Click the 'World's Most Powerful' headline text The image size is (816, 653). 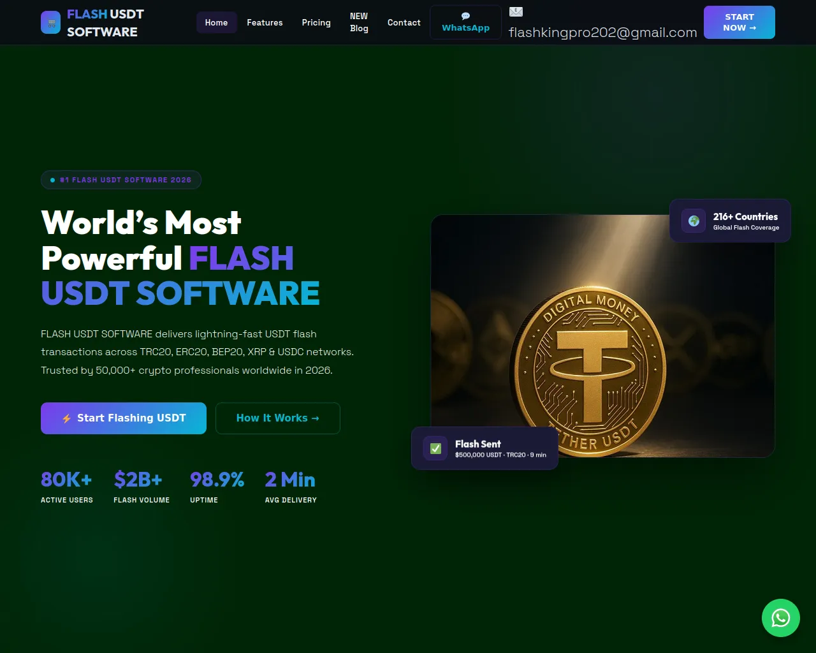coord(142,240)
